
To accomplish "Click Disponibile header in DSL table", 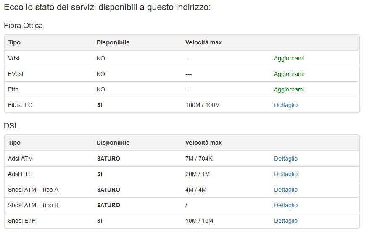I will (x=113, y=143).
